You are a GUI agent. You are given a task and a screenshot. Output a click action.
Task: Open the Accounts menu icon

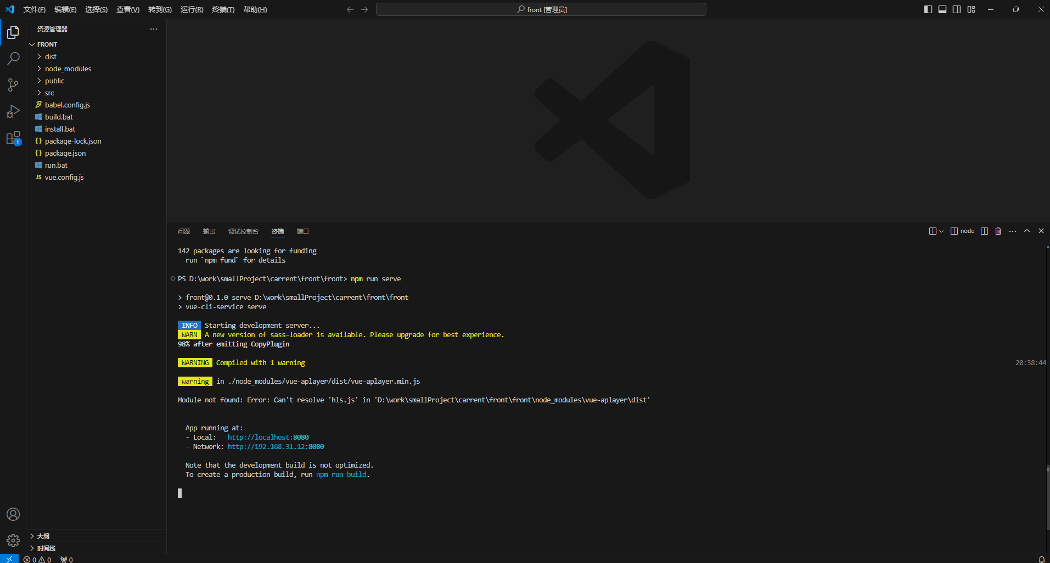[x=13, y=514]
